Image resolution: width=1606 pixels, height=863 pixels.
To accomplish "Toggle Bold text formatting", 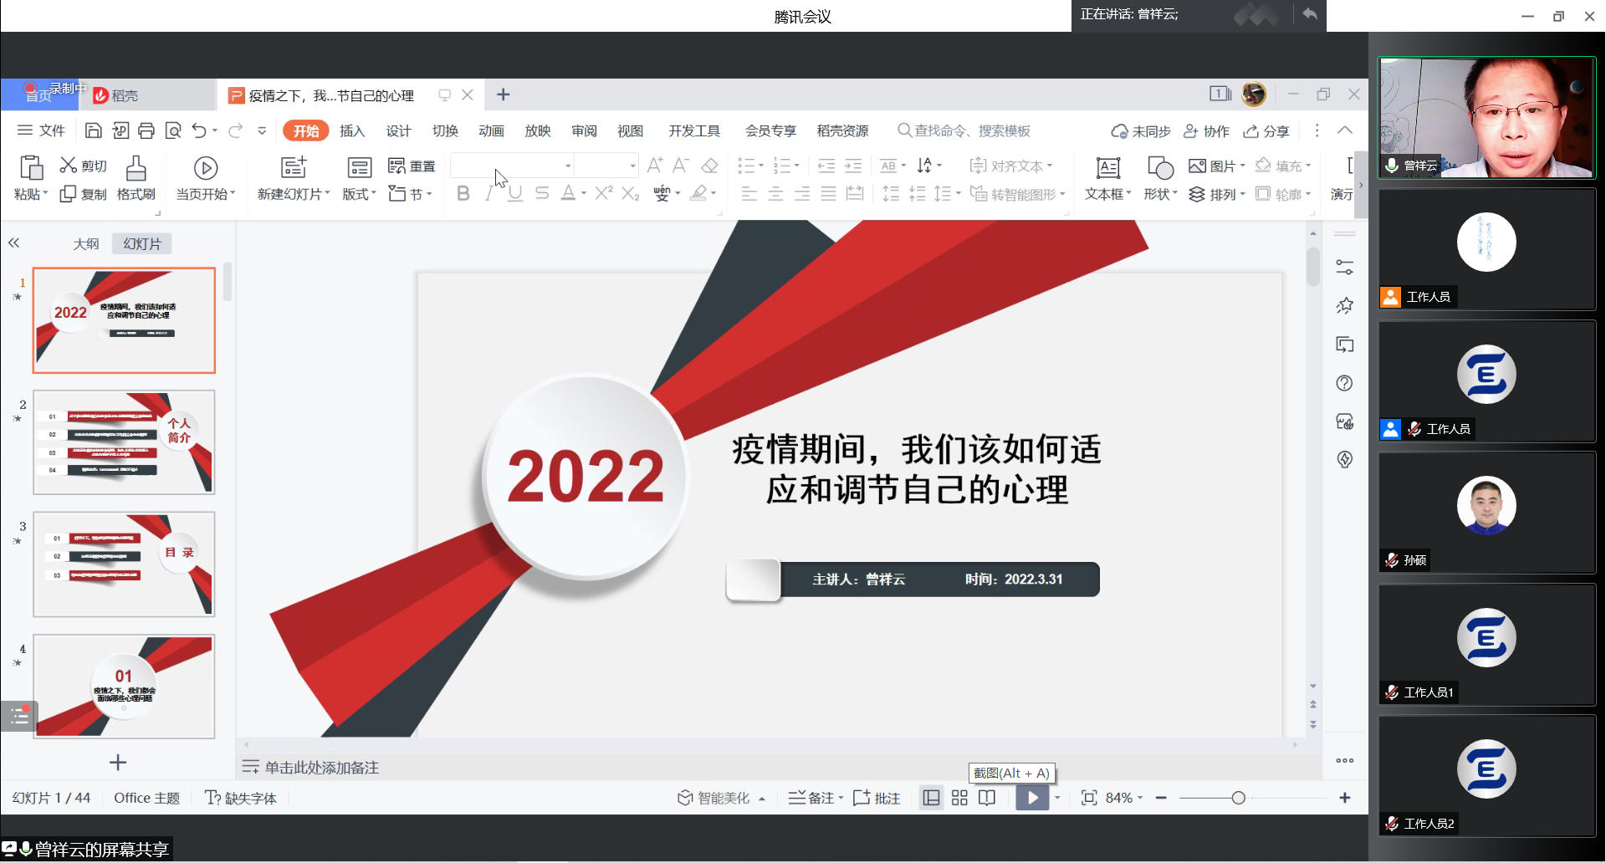I will pyautogui.click(x=463, y=194).
